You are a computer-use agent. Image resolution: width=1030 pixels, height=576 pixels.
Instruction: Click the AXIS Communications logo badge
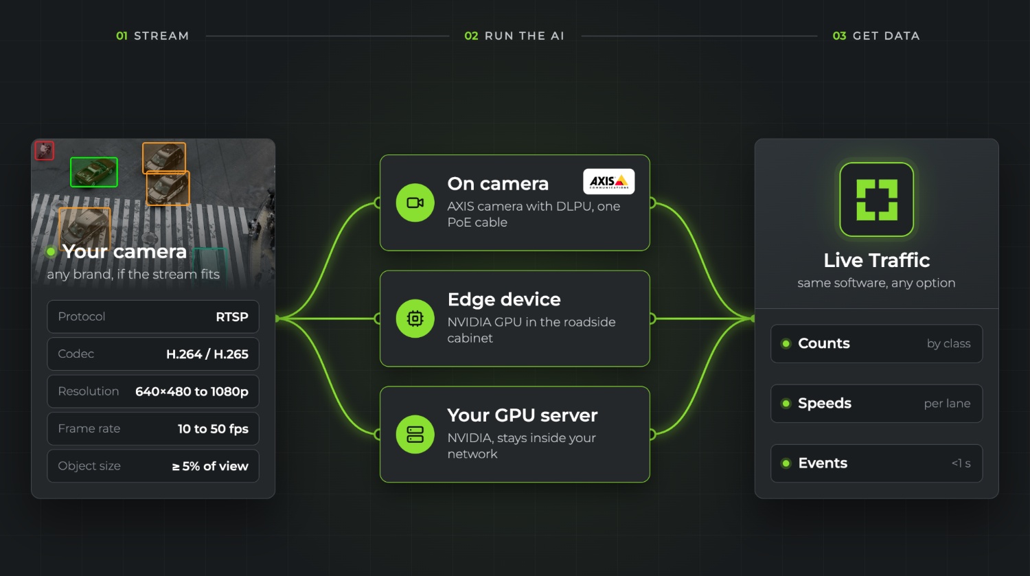pyautogui.click(x=609, y=181)
